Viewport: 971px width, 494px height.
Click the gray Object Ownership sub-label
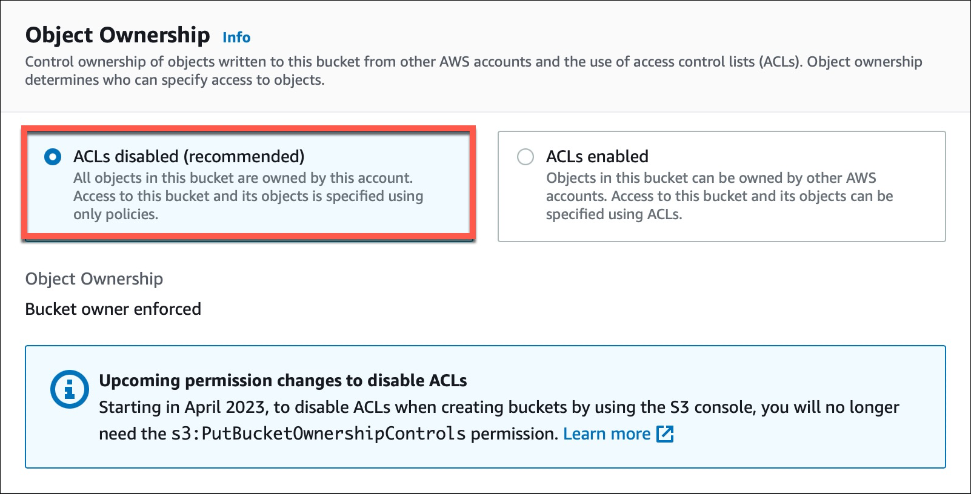[94, 279]
